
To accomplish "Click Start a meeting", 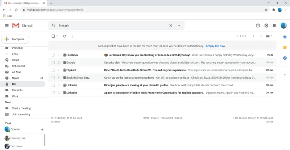I will click(x=21, y=108).
